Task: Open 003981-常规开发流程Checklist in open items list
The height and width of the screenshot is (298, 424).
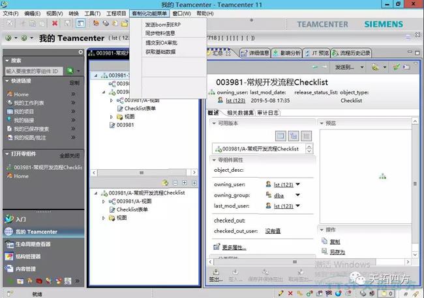Action: 48,167
